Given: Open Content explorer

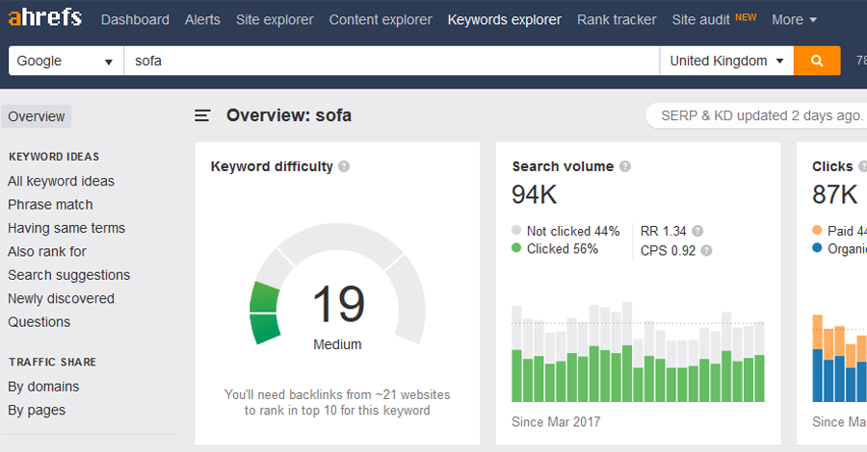Looking at the screenshot, I should [381, 20].
